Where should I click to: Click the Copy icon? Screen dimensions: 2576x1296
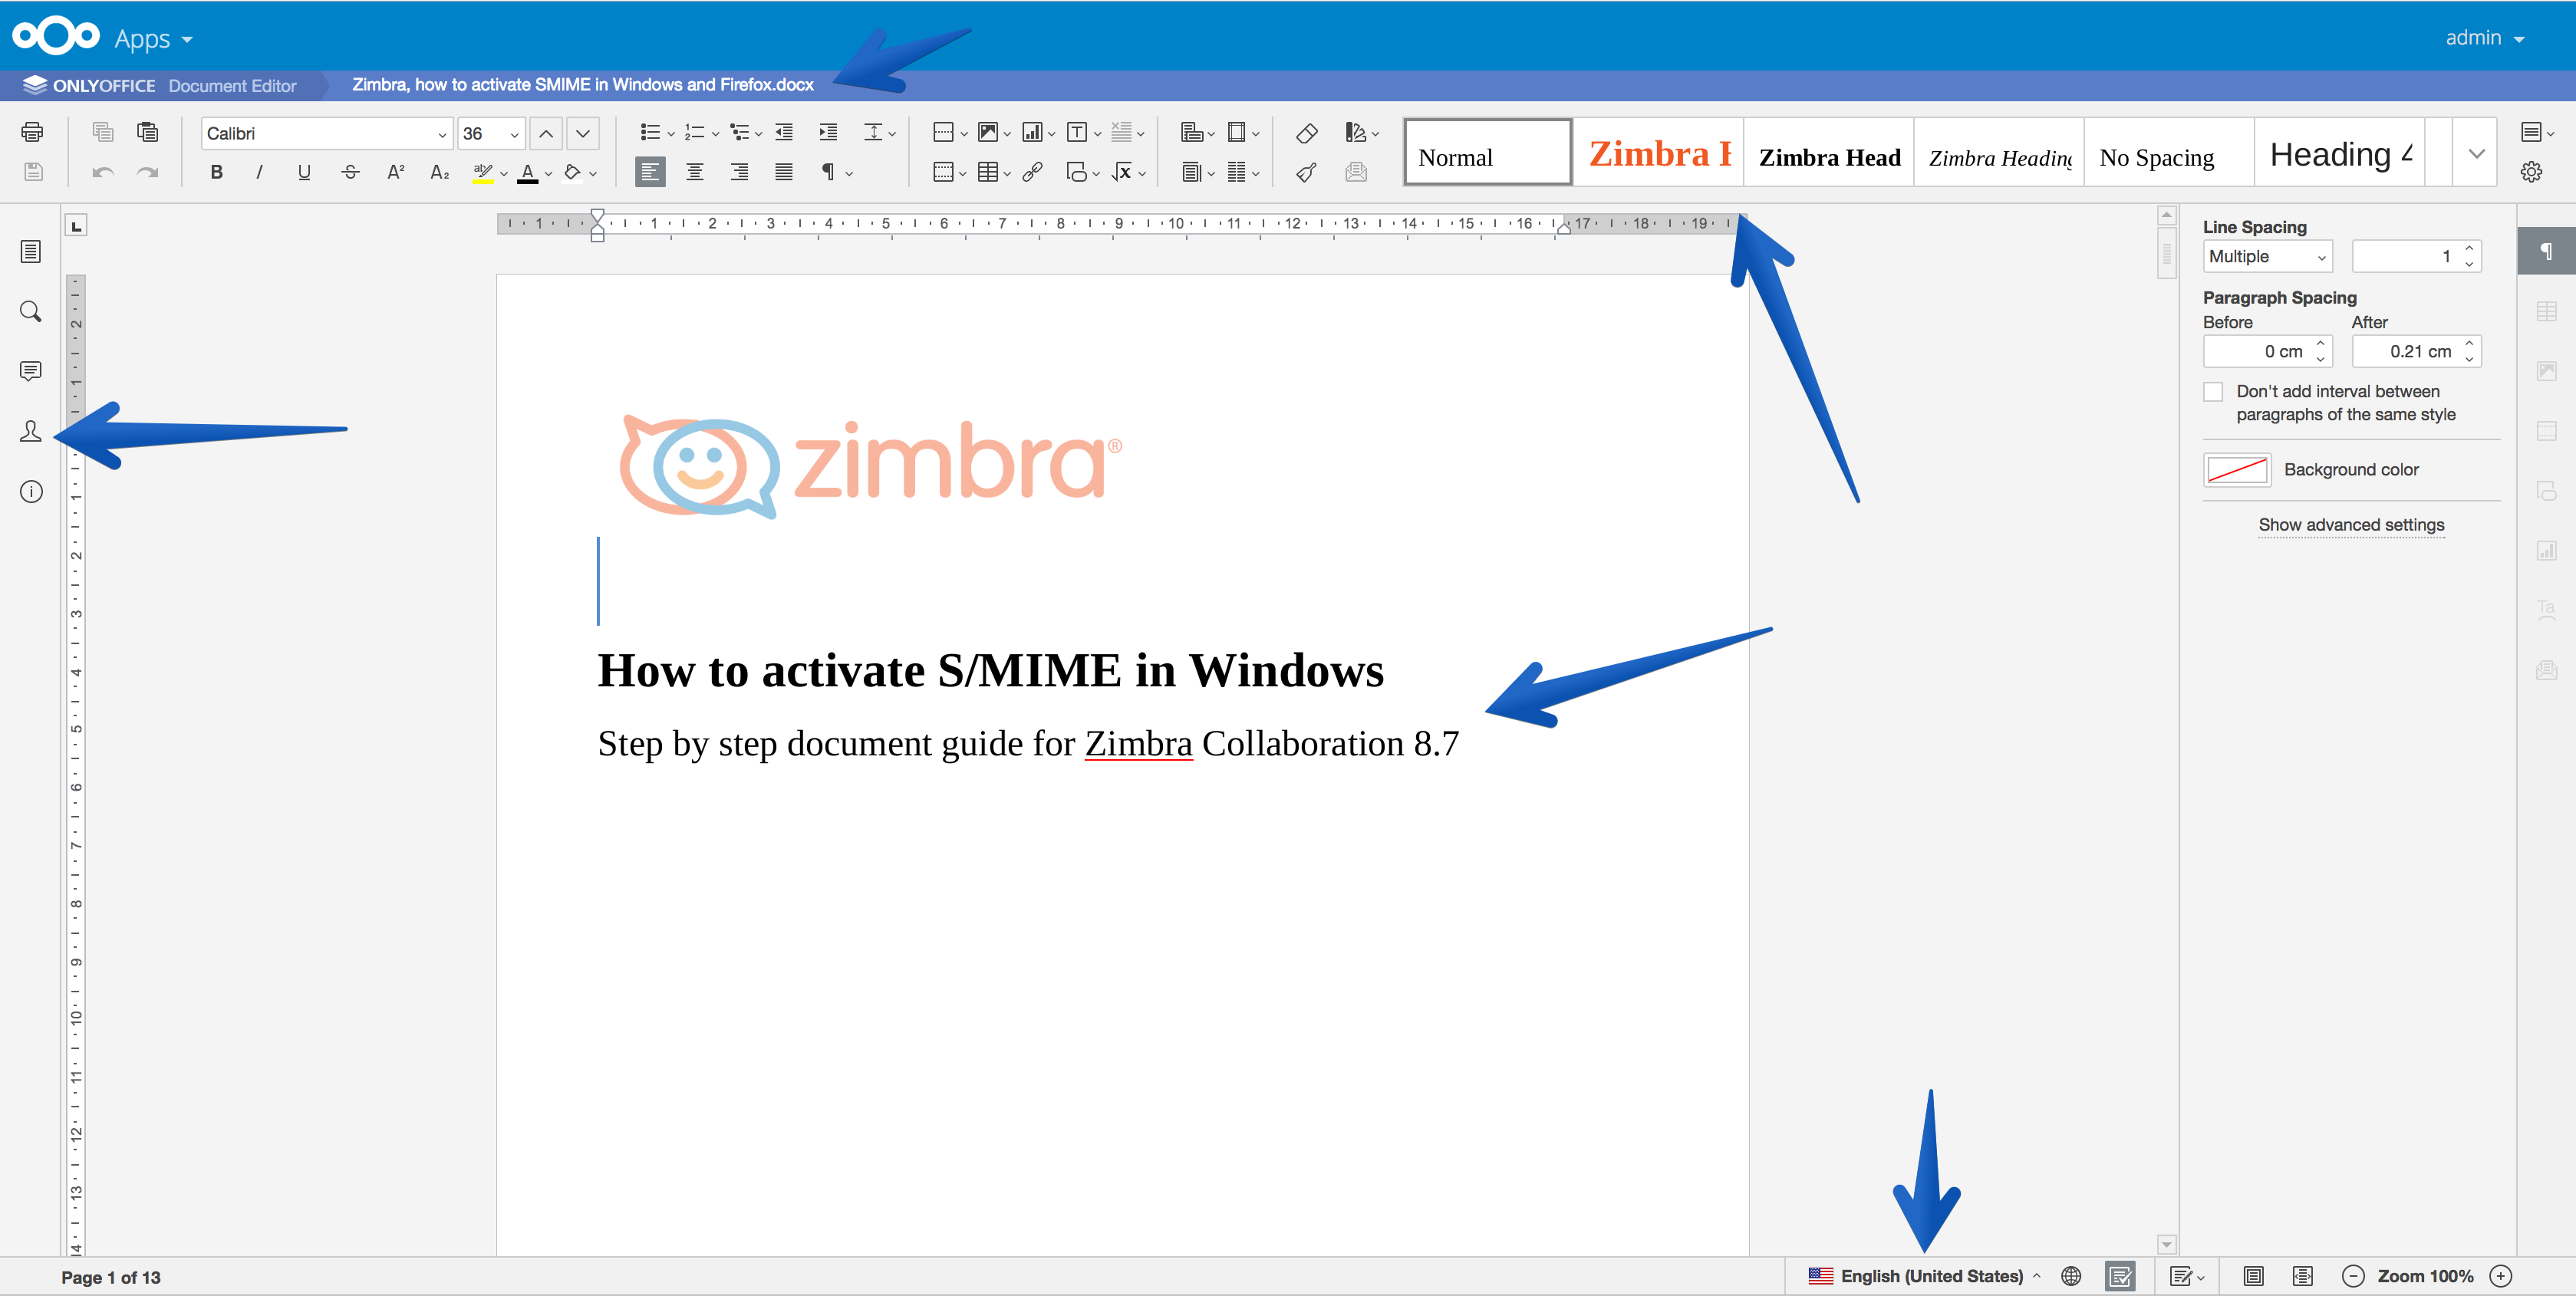[x=102, y=132]
